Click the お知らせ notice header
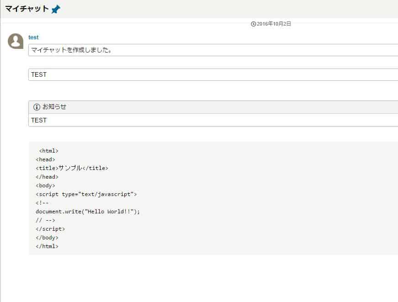 (213, 107)
